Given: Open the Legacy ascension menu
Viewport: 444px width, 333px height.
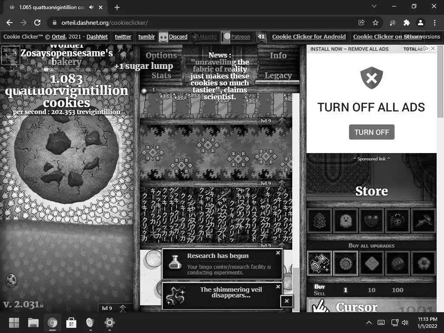Looking at the screenshot, I should coord(278,75).
